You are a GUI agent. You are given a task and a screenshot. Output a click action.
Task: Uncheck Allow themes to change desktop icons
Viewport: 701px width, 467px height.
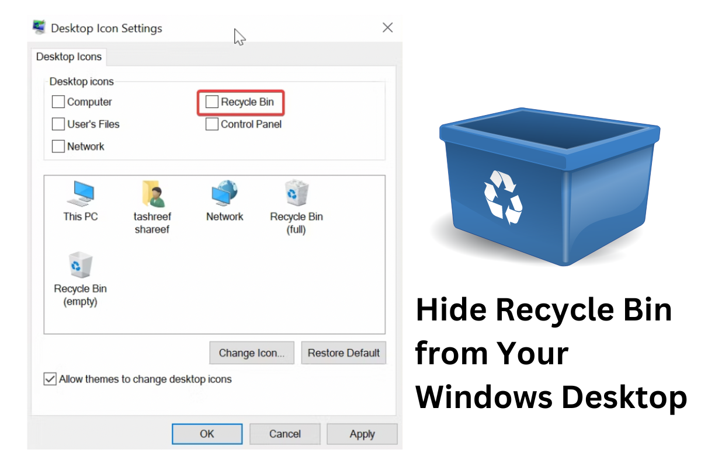pyautogui.click(x=50, y=379)
